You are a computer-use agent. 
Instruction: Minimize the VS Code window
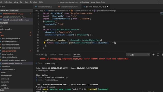[x=159, y=2]
